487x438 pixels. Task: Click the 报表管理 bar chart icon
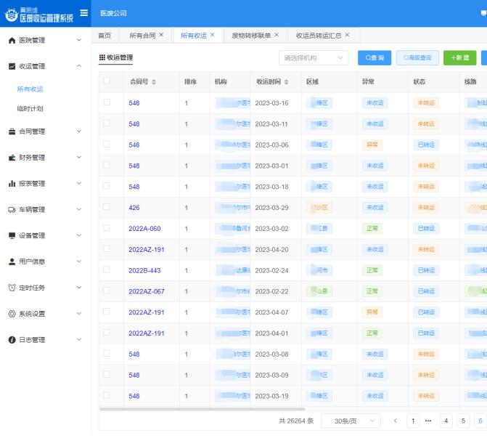pos(12,184)
